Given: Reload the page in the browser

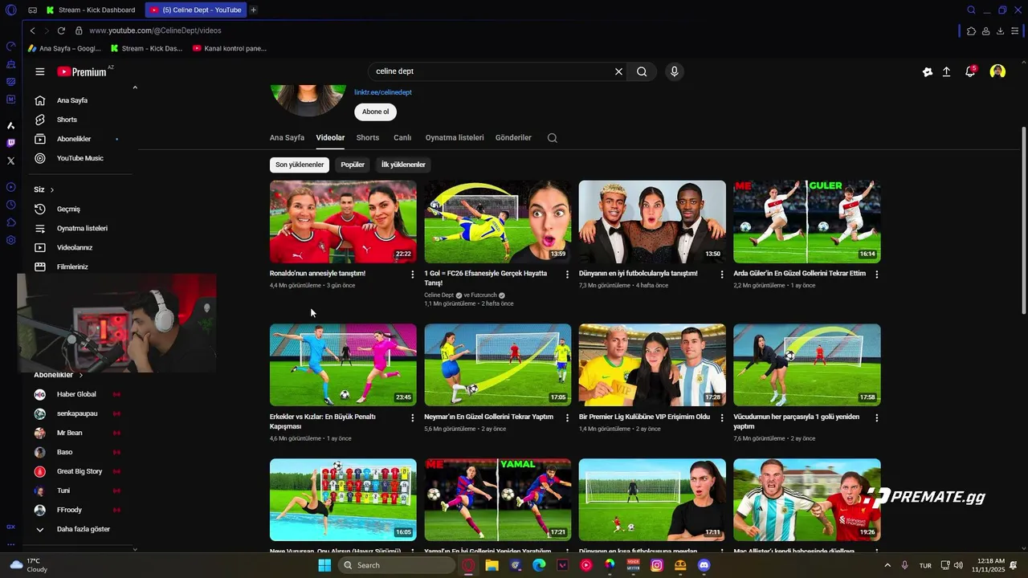Looking at the screenshot, I should coord(61,31).
